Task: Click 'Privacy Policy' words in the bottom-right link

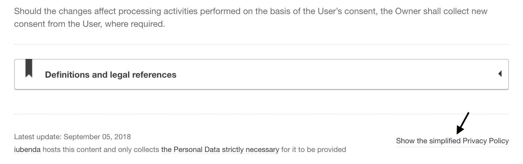Action: click(x=486, y=141)
